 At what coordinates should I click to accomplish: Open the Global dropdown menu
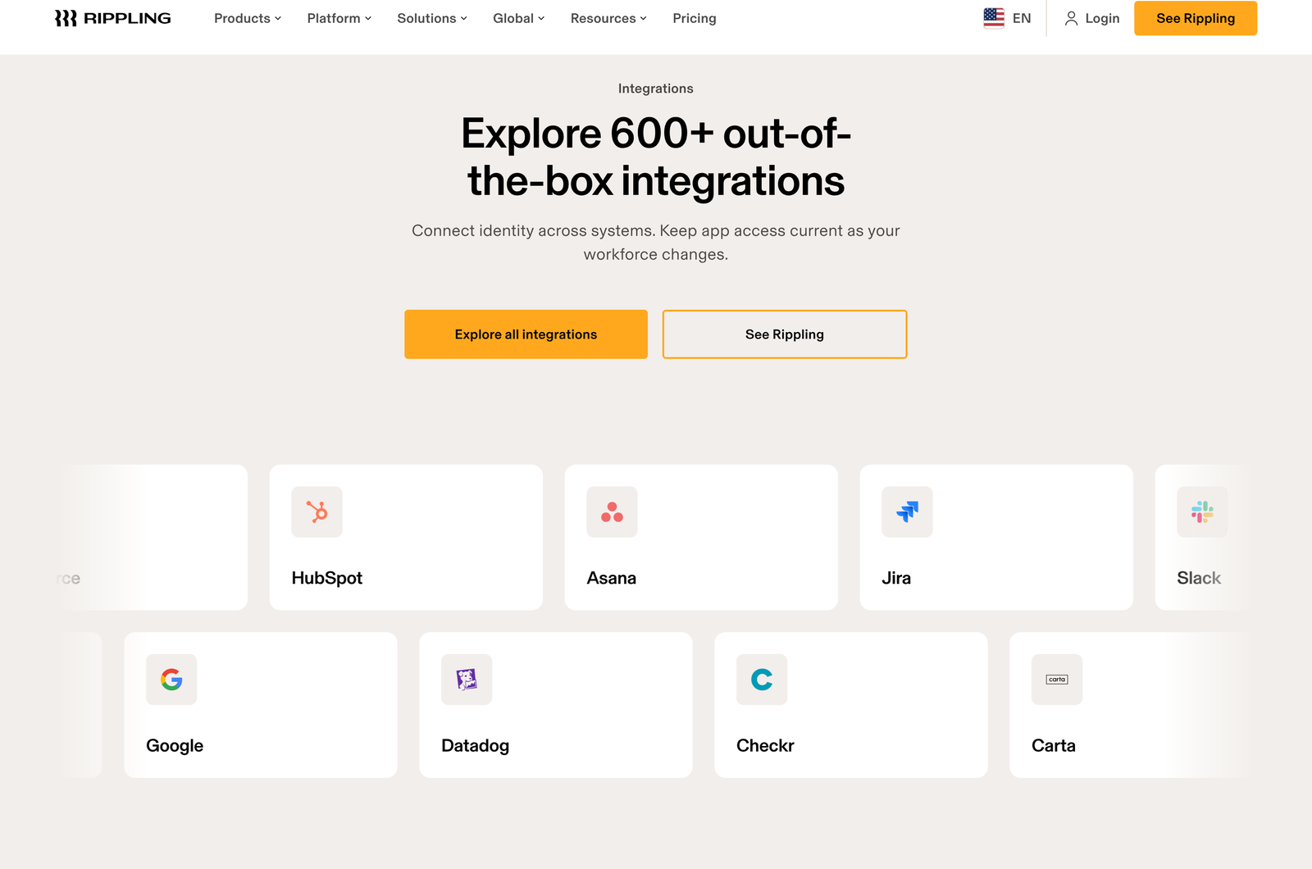click(519, 18)
